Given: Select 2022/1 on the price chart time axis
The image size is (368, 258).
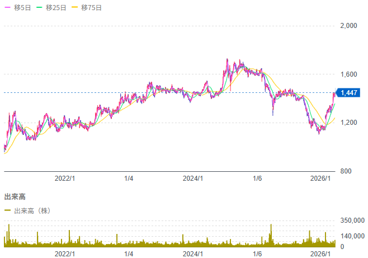Looking at the screenshot, I should pos(65,178).
